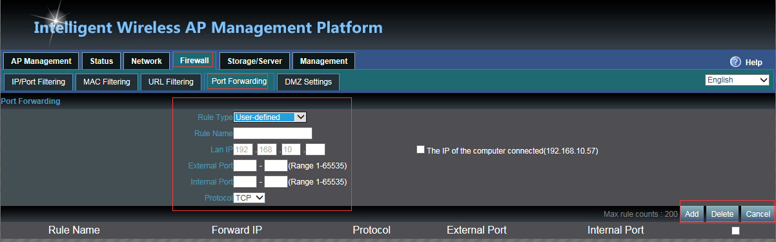Open the AP Management tab
This screenshot has height=242, width=776.
coord(41,61)
